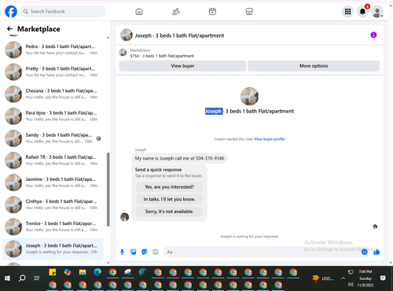
Task: Open the Friends icon in top bar
Action: [176, 12]
